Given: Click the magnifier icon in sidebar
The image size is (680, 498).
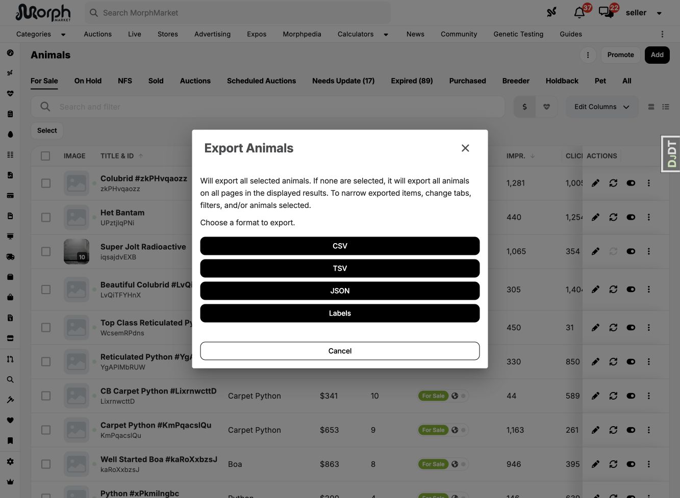Looking at the screenshot, I should (x=10, y=380).
